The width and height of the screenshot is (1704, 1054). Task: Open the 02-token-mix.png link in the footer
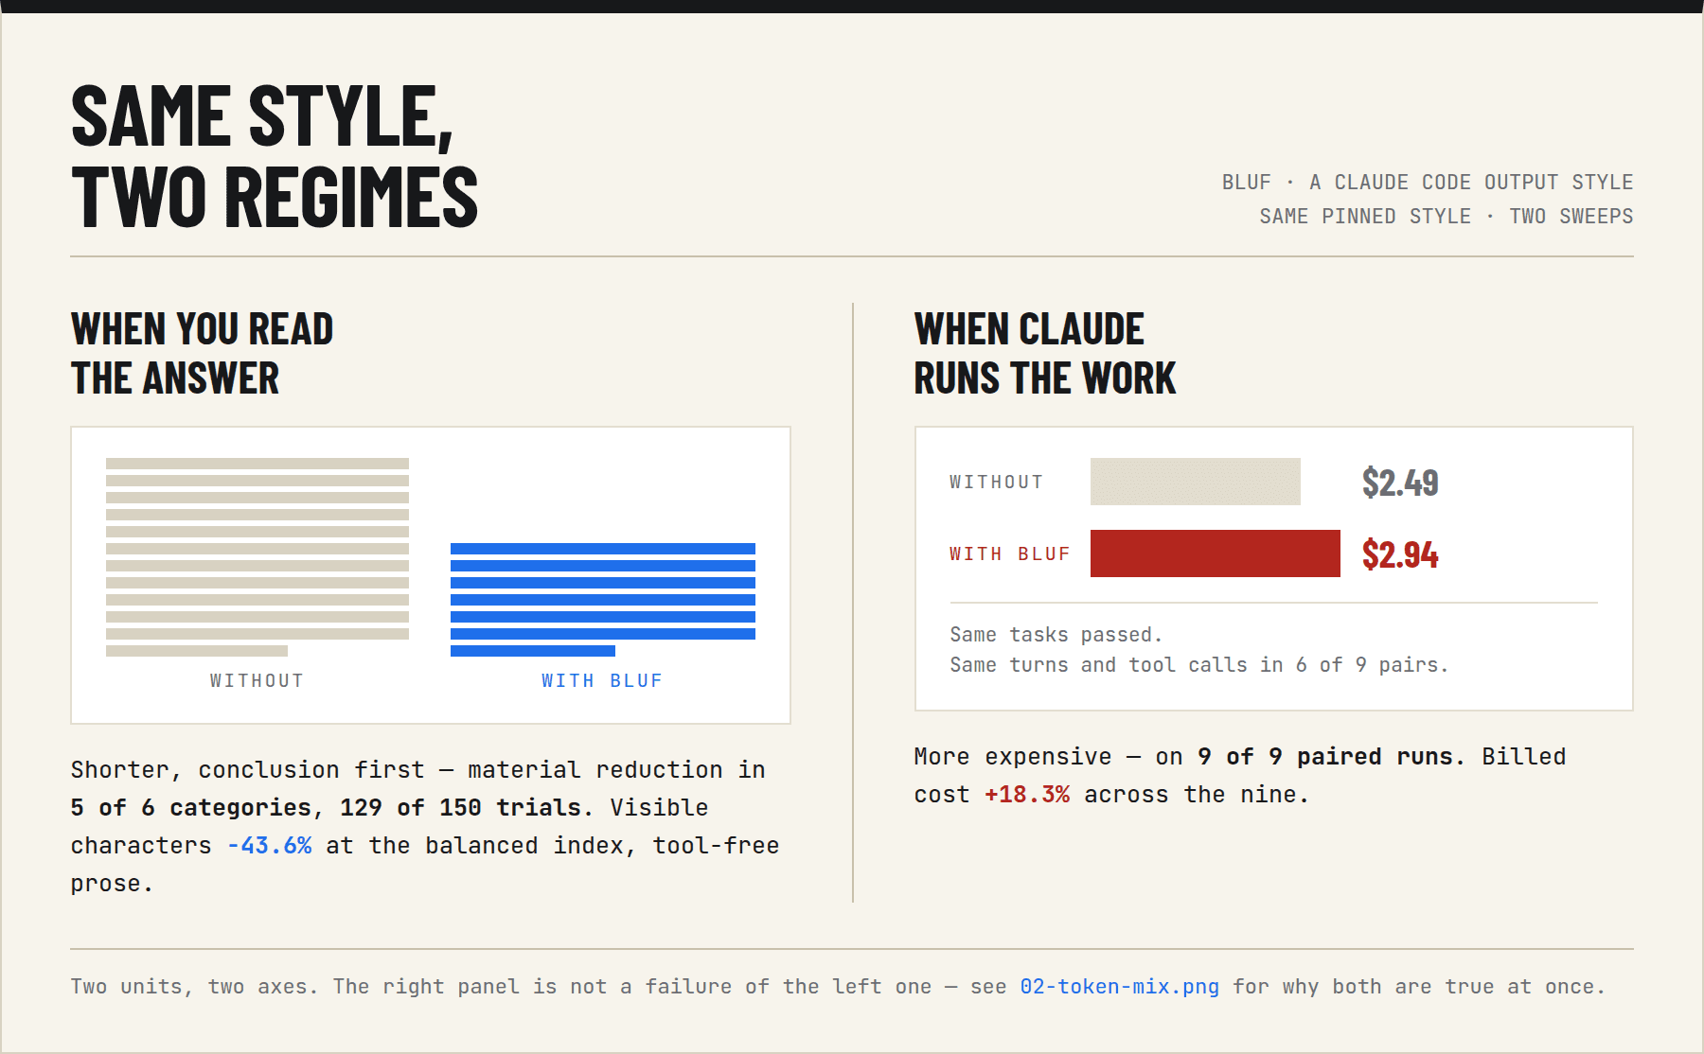[x=1119, y=987]
